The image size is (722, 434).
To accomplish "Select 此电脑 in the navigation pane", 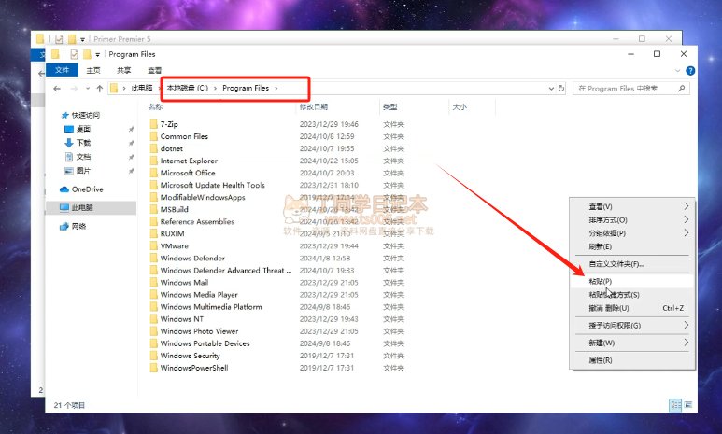I will click(81, 207).
